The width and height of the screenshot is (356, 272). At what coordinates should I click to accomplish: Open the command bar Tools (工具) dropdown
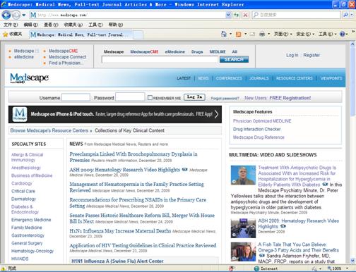(327, 35)
